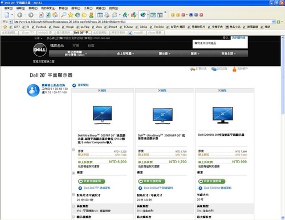Screen dimensions: 285x220
Task: Open the 編輯(E) Edit menu
Action: (x=21, y=9)
